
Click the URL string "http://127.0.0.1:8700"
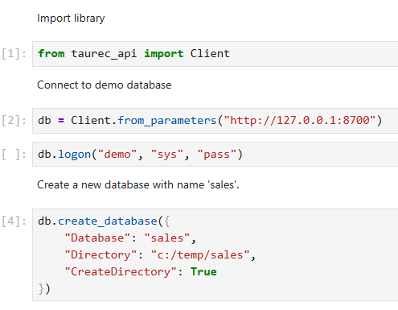300,120
